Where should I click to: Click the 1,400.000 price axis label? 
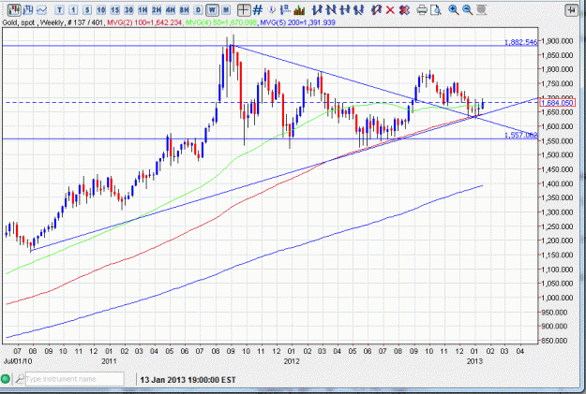[557, 183]
